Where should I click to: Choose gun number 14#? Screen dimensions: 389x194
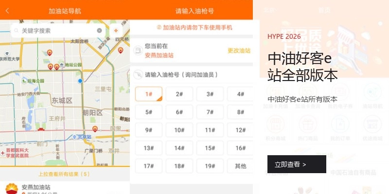click(179, 148)
